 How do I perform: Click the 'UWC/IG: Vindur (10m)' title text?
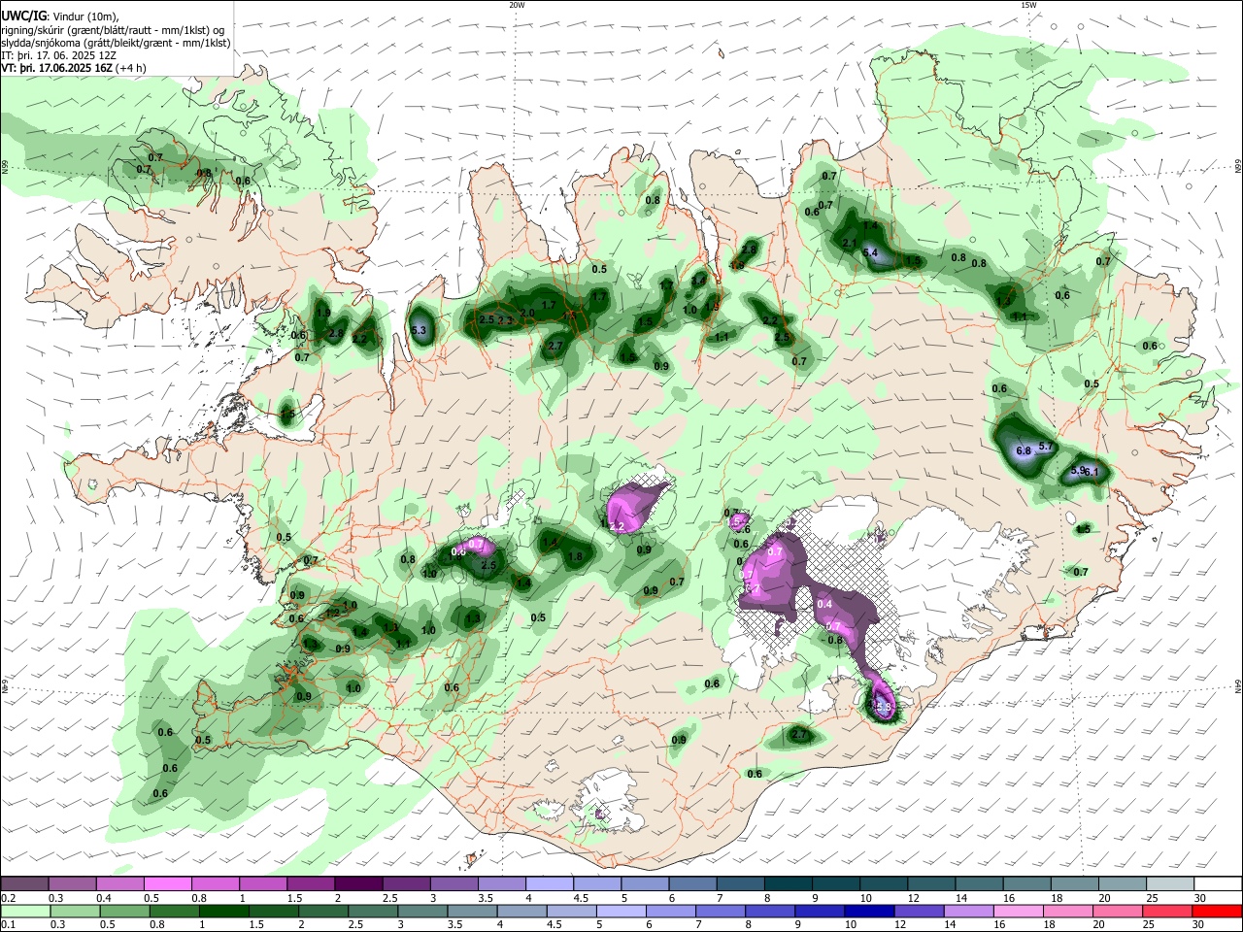(60, 17)
